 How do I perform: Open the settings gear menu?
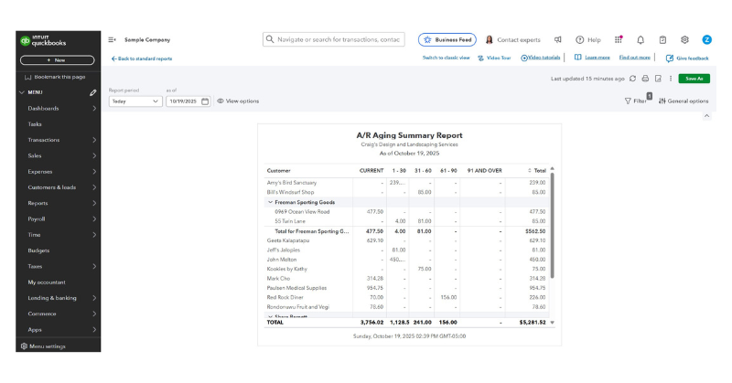[x=684, y=40]
